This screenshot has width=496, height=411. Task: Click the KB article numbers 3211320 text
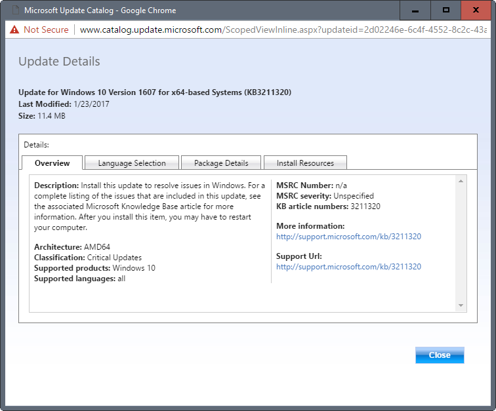[x=328, y=206]
